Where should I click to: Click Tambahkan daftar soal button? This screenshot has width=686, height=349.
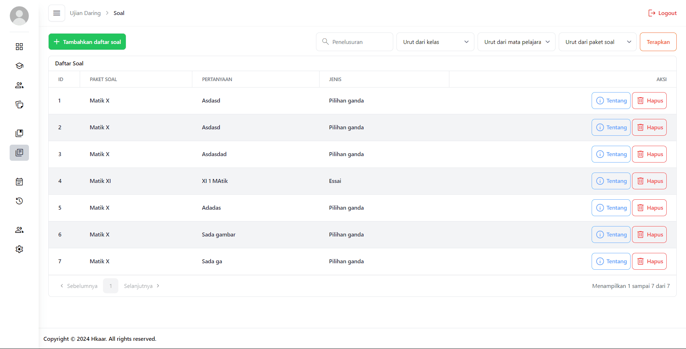point(87,42)
